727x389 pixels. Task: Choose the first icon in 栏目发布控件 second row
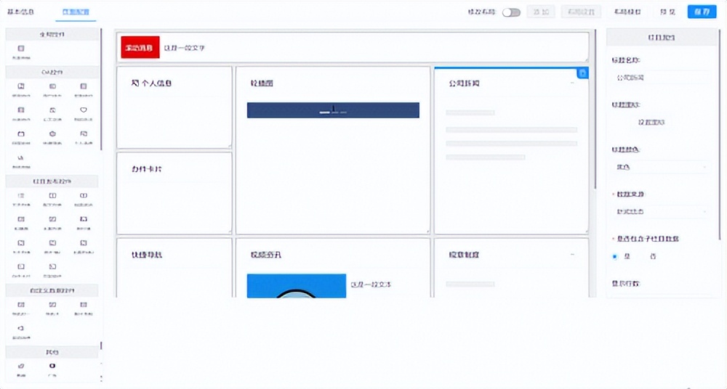point(21,219)
